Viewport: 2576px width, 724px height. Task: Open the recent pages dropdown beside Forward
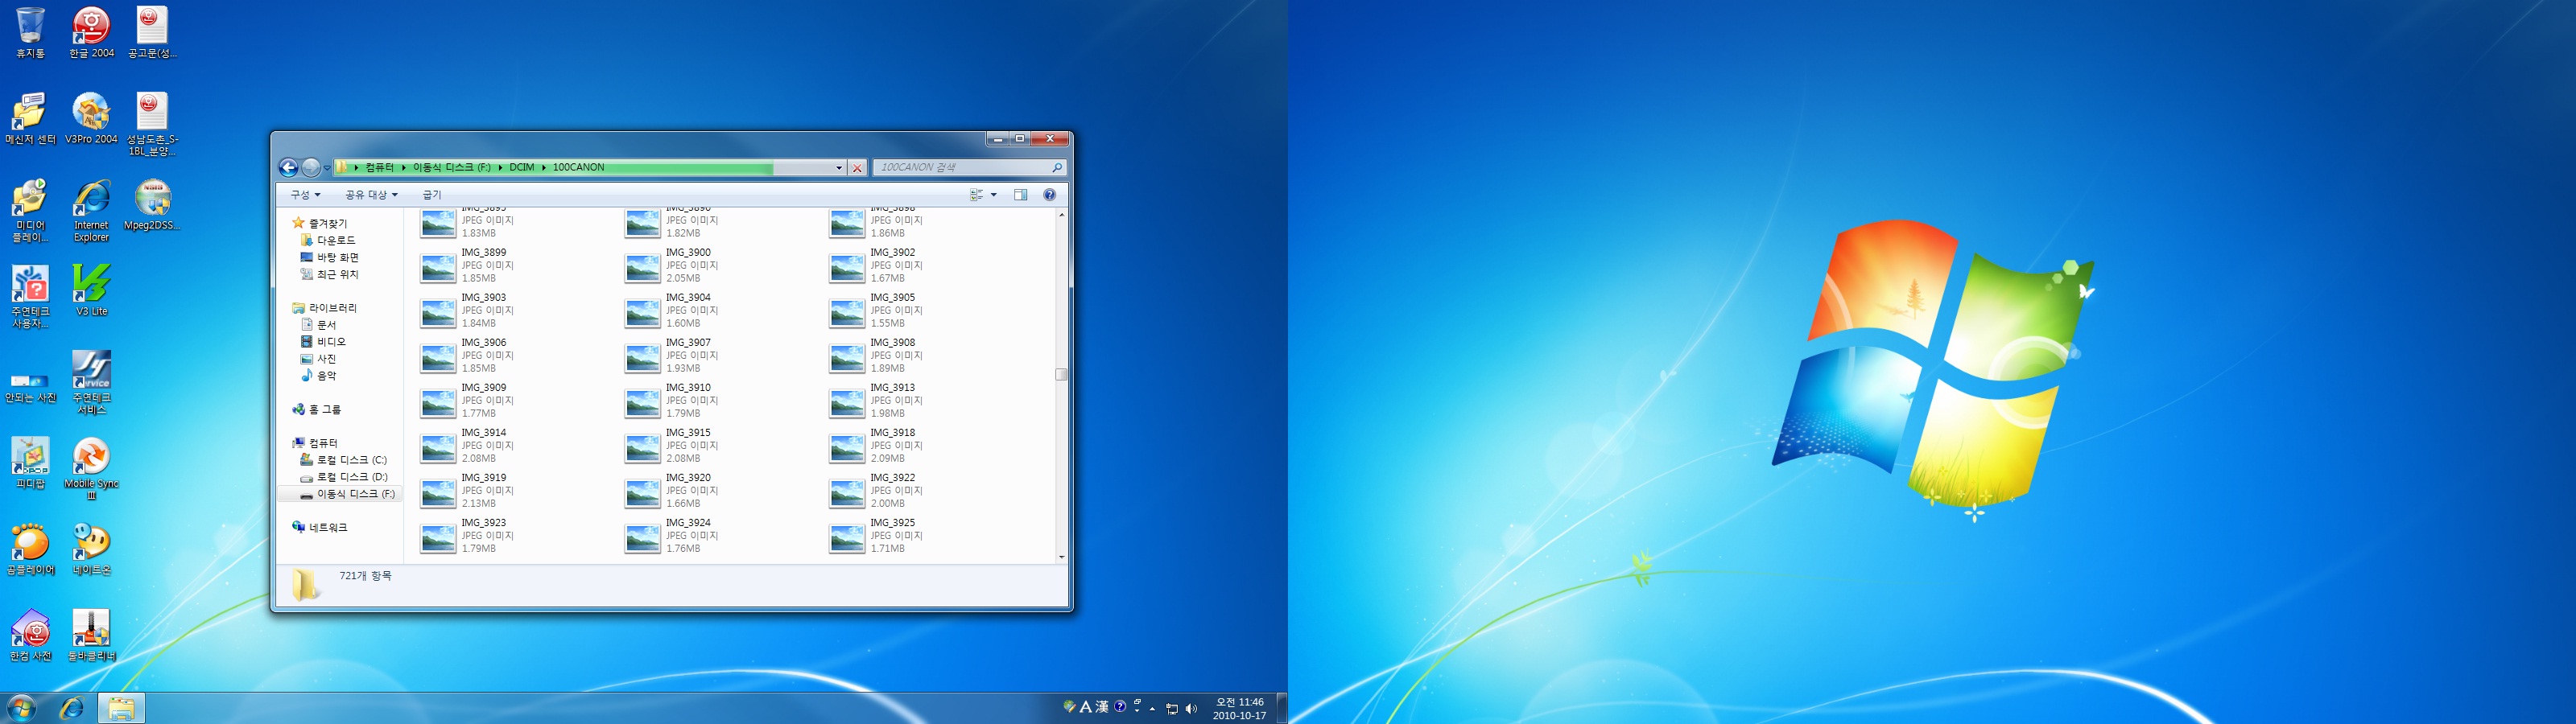click(327, 168)
